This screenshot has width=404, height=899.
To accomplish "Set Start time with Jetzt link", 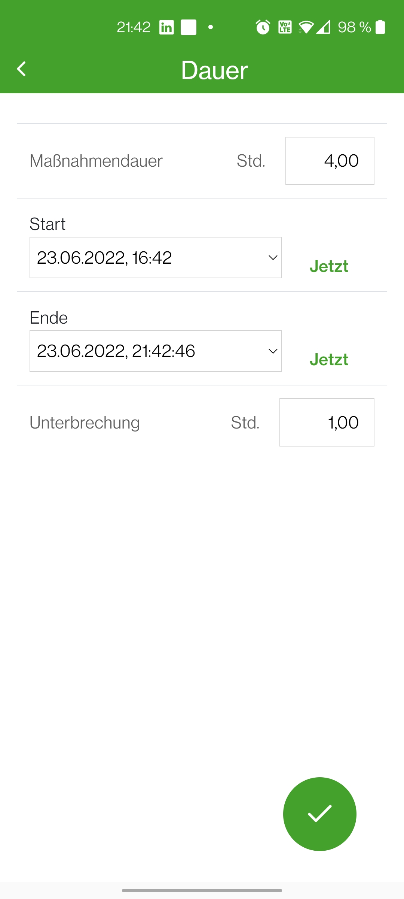I will (x=329, y=266).
